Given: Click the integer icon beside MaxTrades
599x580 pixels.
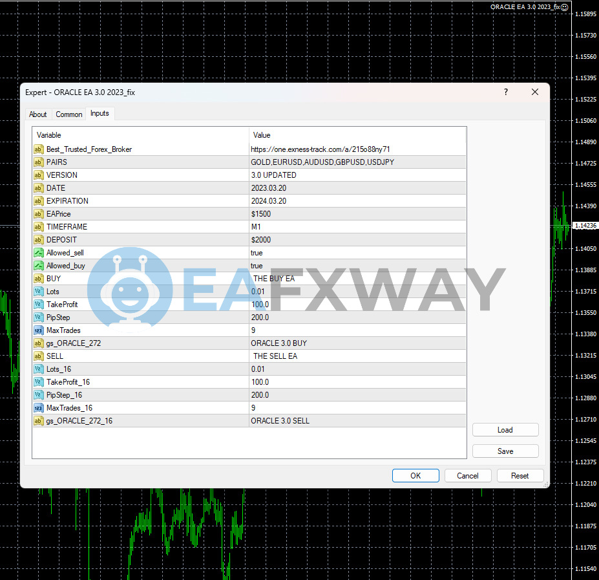Looking at the screenshot, I should point(39,330).
